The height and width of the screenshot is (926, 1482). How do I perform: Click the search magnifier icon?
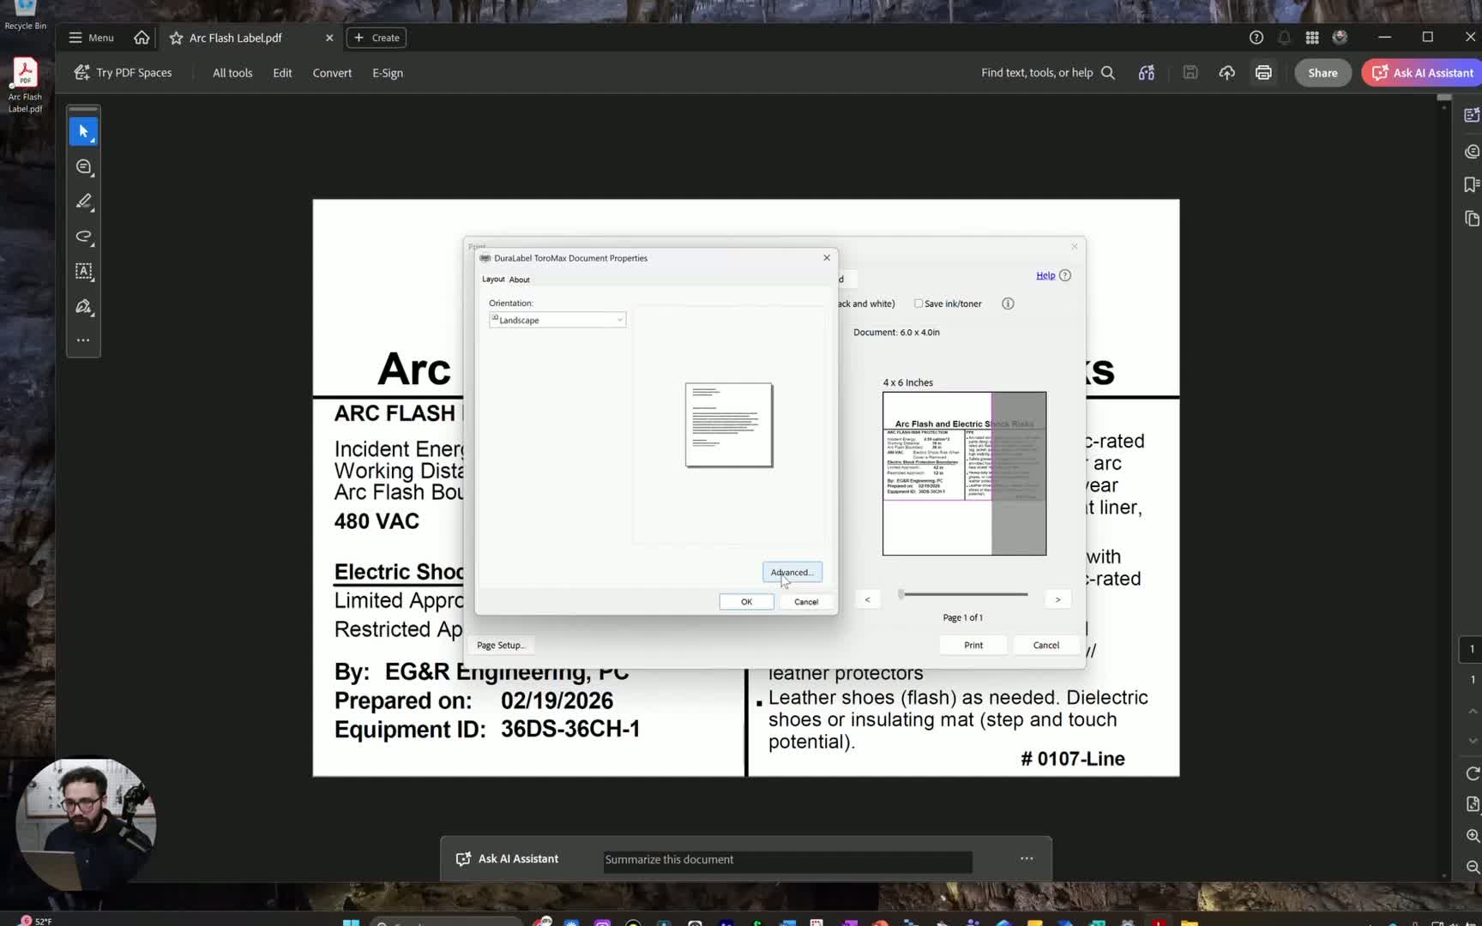coord(1108,73)
